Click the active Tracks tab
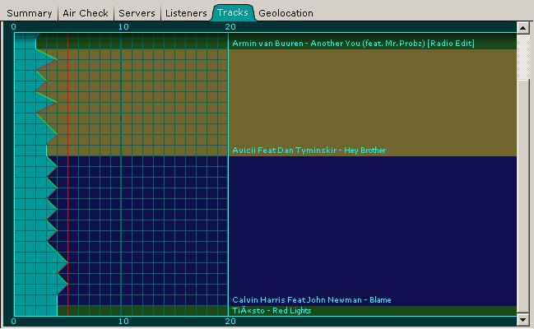Image resolution: width=534 pixels, height=329 pixels. (x=233, y=13)
